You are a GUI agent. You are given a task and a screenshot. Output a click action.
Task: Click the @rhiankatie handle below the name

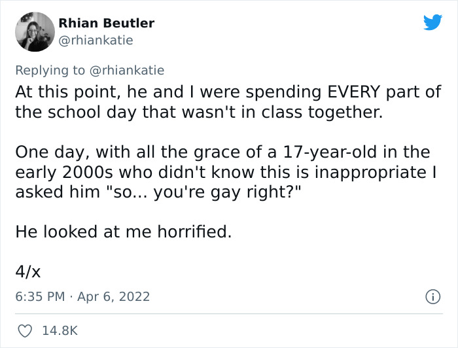(x=96, y=41)
